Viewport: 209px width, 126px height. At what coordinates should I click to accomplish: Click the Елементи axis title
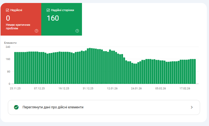[10, 43]
